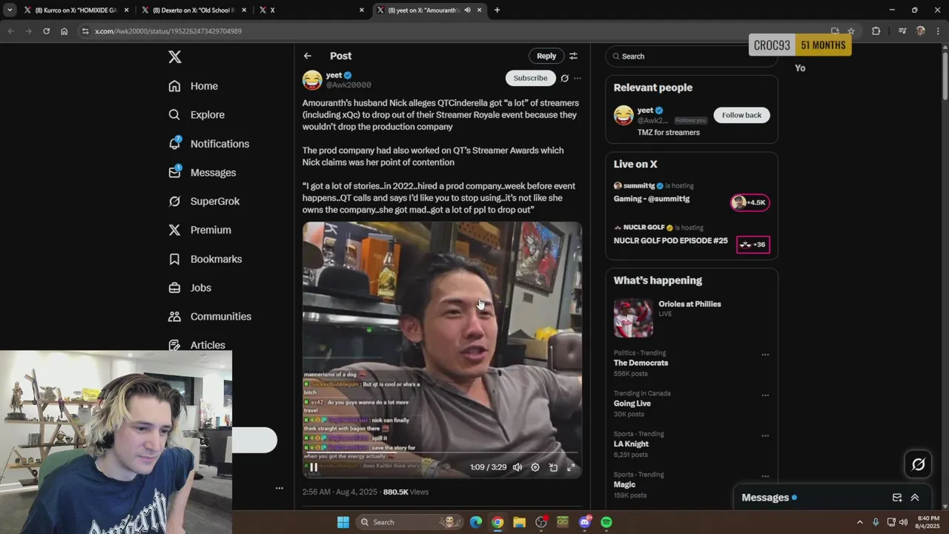Open a new browser tab
Viewport: 949px width, 534px height.
point(497,10)
